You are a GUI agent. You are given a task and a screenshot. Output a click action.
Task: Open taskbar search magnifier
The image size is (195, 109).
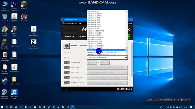[x=7, y=107]
